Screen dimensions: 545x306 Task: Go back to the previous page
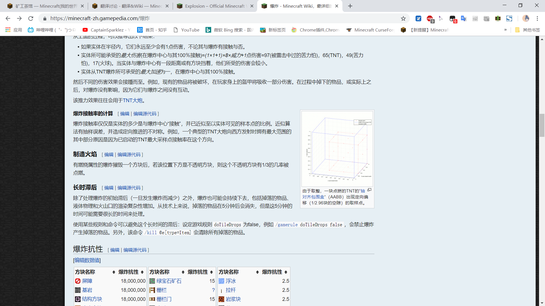pos(8,18)
